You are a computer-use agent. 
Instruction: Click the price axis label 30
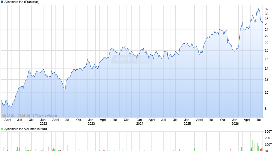point(267,14)
